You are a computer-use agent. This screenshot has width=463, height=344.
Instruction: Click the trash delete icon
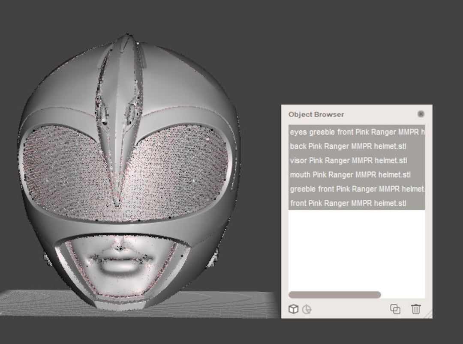(415, 309)
